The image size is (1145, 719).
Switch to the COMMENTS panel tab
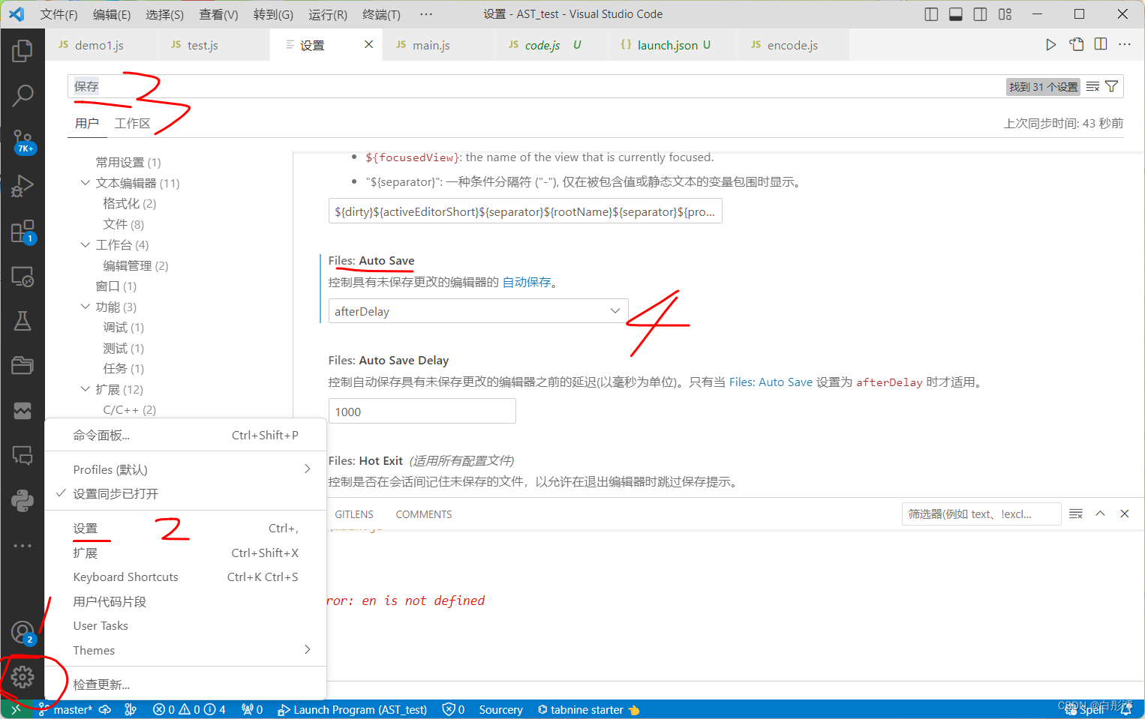(424, 514)
